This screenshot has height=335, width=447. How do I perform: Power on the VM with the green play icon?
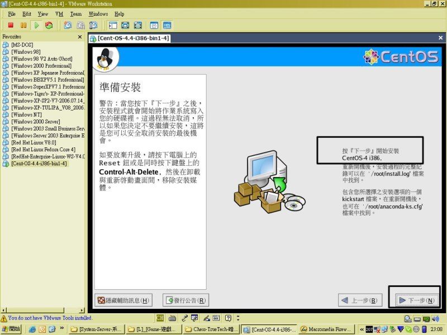point(36,25)
